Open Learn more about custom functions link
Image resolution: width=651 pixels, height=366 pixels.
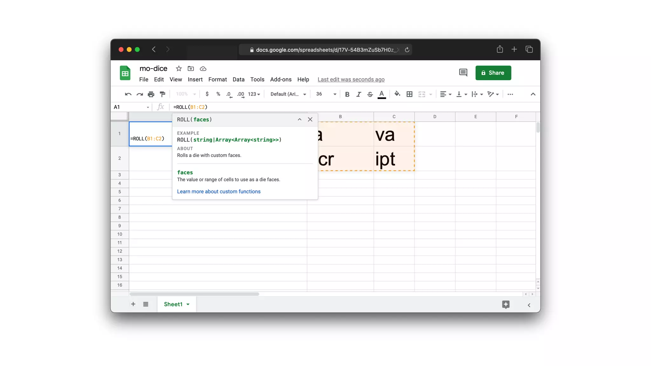pyautogui.click(x=219, y=191)
